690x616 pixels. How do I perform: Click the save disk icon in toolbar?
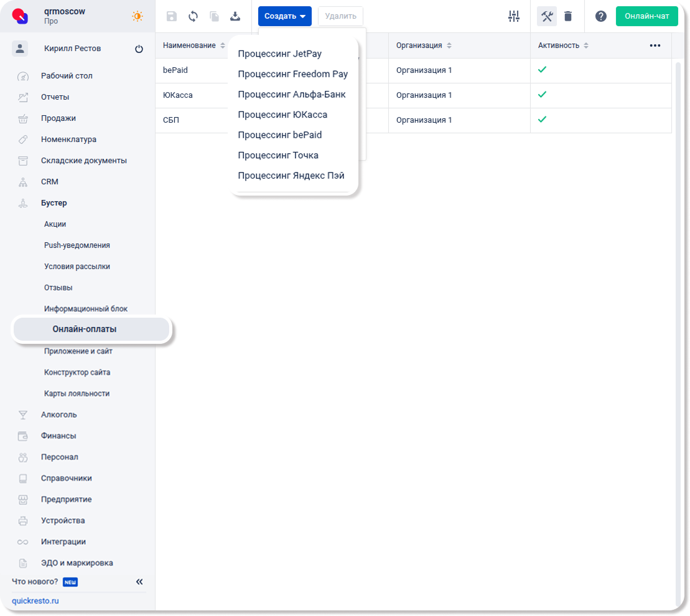coord(172,16)
